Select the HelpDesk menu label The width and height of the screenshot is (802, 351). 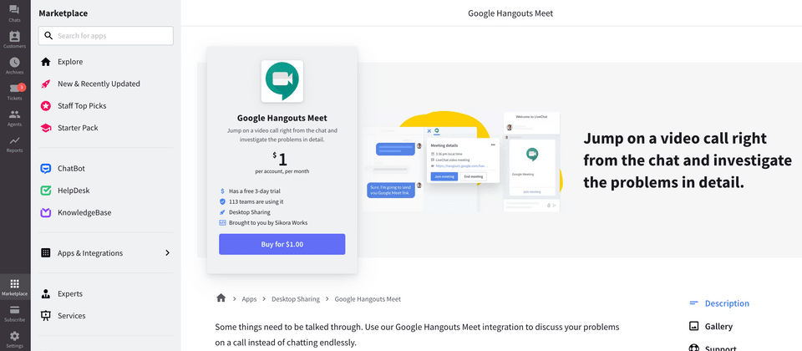[74, 191]
